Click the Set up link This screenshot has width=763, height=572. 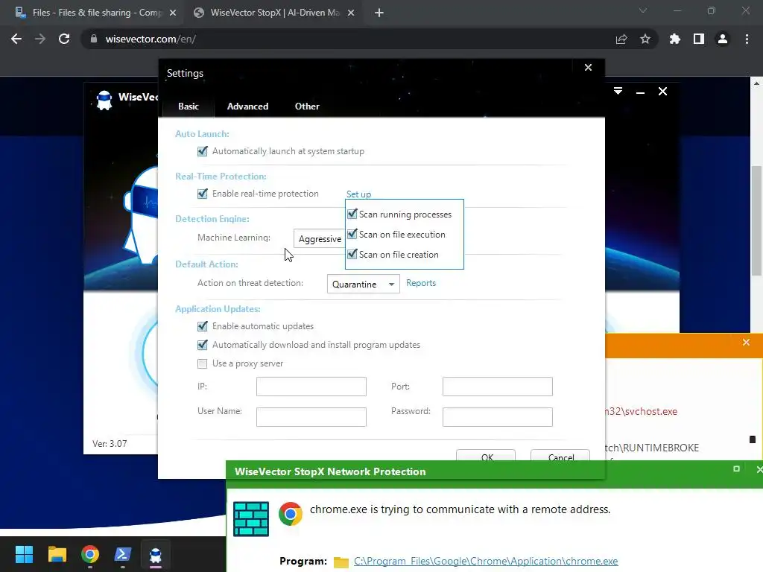tap(358, 194)
